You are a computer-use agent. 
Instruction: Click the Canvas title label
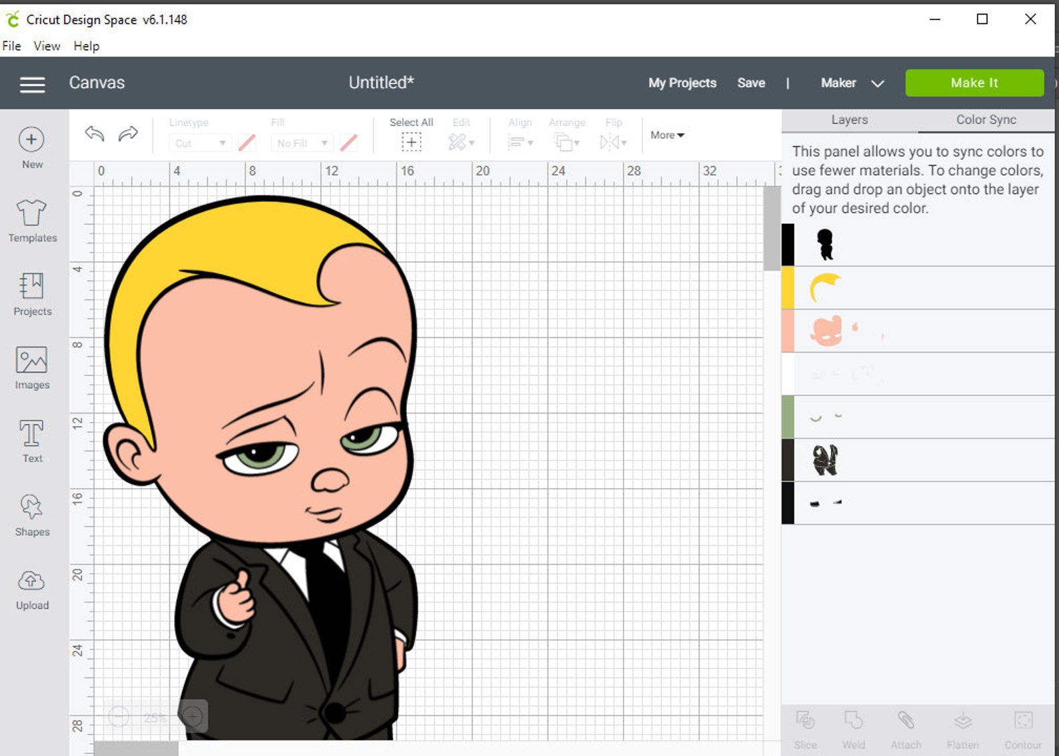point(97,83)
